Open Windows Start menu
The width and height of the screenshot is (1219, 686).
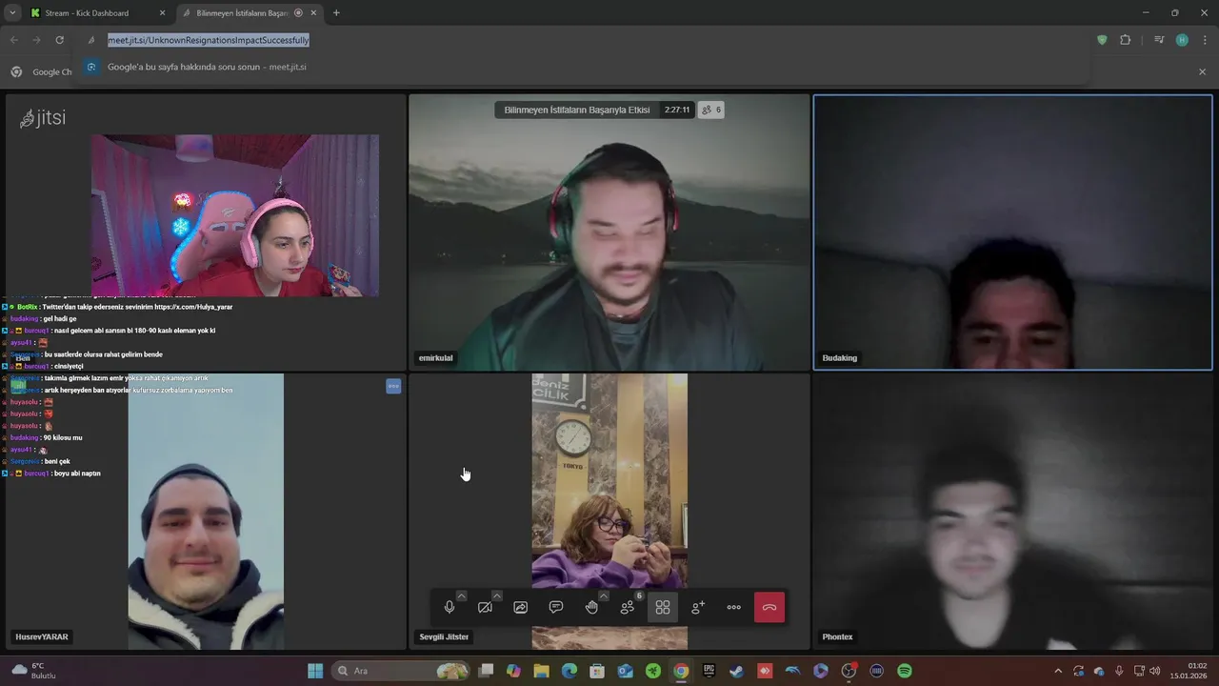(x=315, y=671)
